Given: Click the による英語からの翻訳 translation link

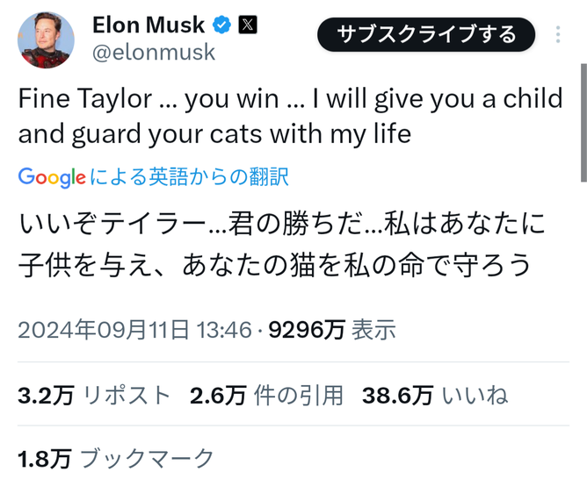Looking at the screenshot, I should [188, 177].
